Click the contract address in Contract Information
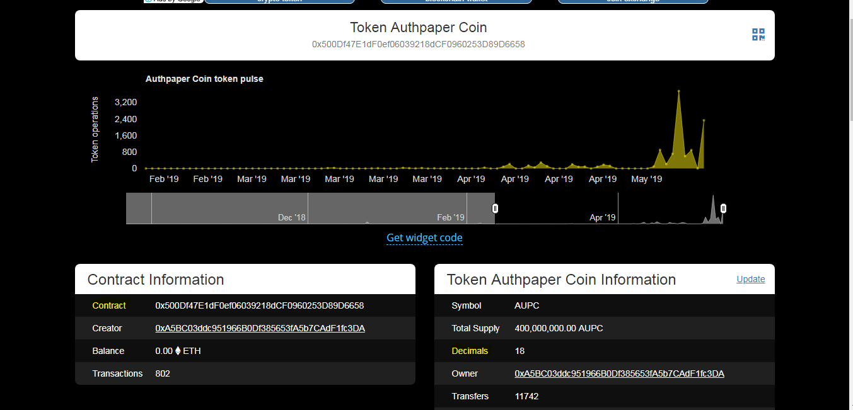The height and width of the screenshot is (410, 853). (259, 305)
